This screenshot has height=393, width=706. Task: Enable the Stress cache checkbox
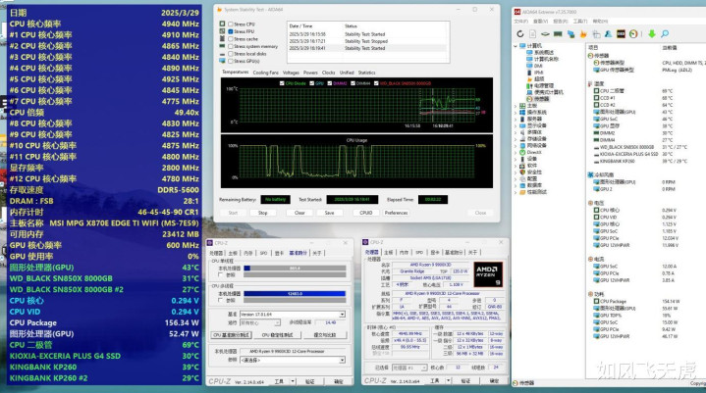(x=231, y=39)
